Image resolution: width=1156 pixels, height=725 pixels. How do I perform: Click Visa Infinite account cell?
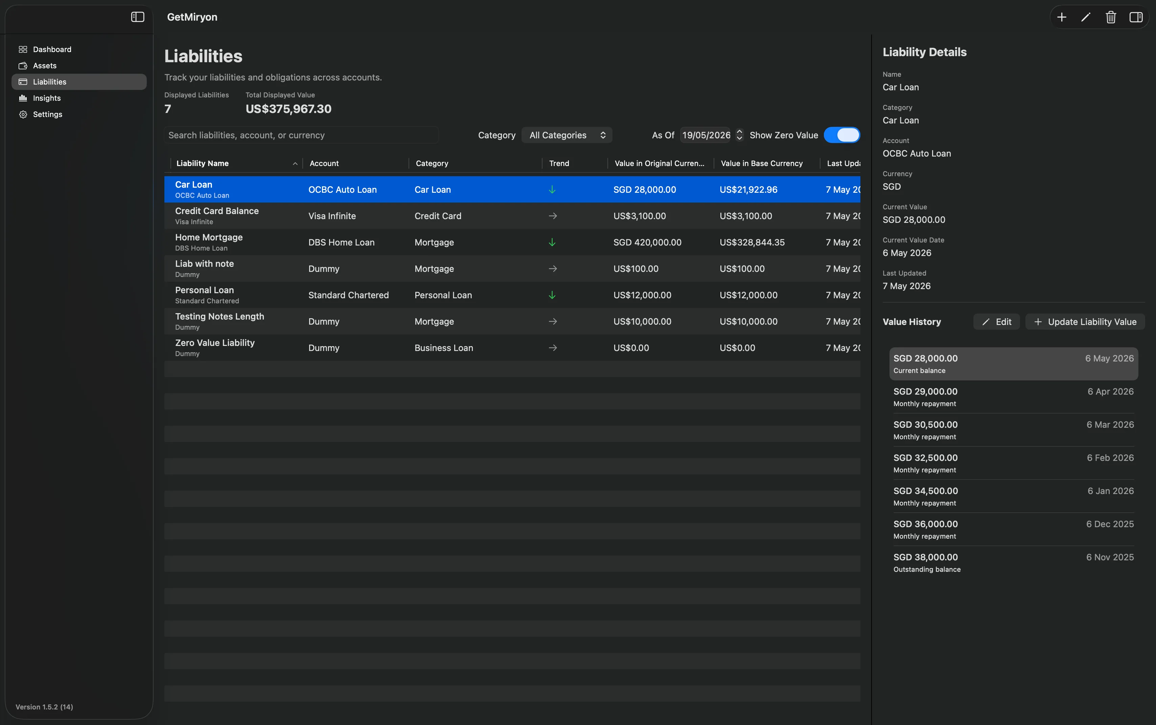[x=332, y=216]
